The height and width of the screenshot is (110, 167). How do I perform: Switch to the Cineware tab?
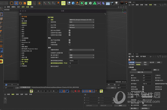(x=138, y=62)
